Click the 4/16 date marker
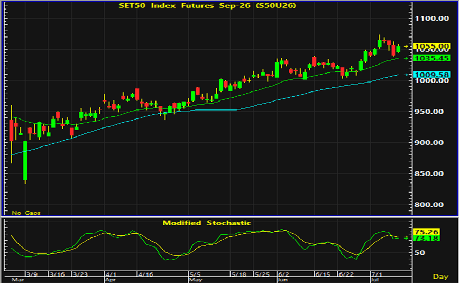This screenshot has width=460, height=284. (145, 274)
